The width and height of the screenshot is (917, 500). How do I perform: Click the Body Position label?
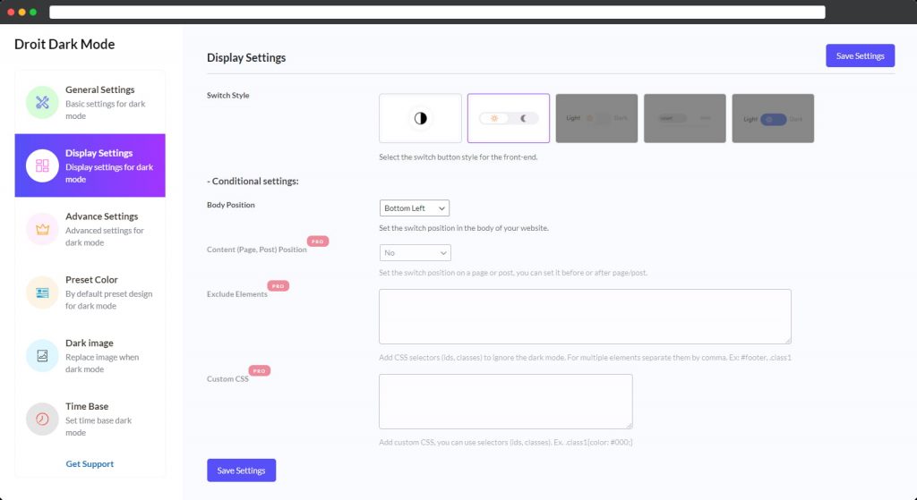coord(231,205)
